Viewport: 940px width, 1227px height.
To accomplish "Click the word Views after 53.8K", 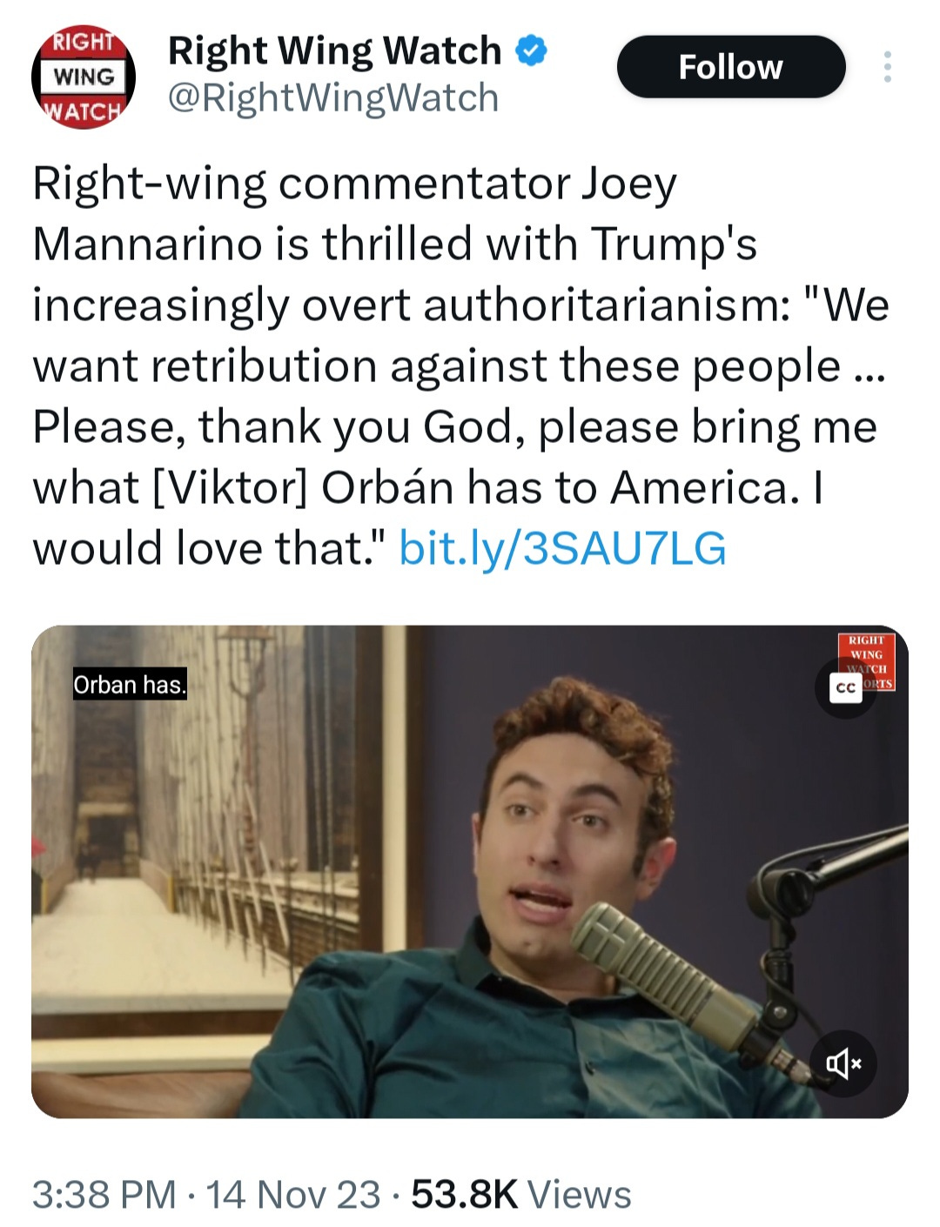I will coord(580,1194).
